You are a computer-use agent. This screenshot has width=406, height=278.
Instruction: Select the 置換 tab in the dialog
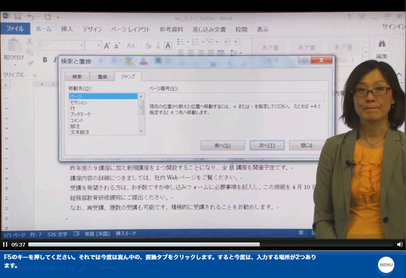102,77
